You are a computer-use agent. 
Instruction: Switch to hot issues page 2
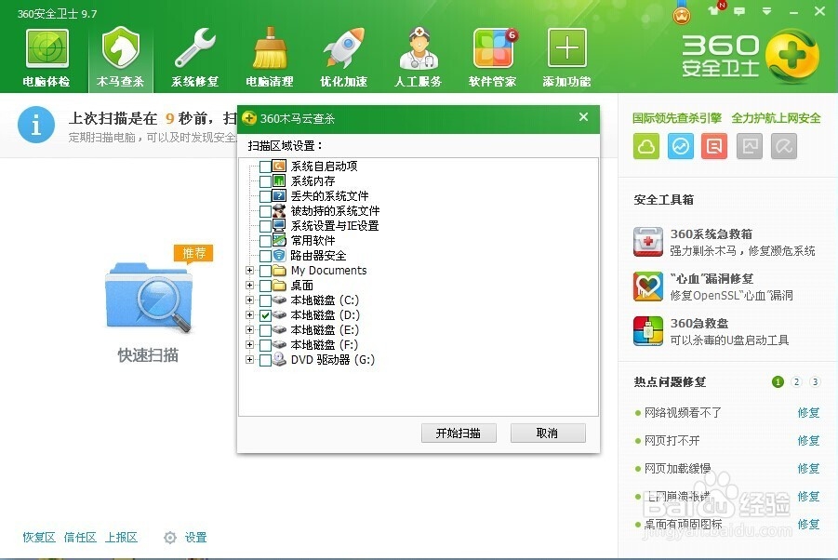797,382
